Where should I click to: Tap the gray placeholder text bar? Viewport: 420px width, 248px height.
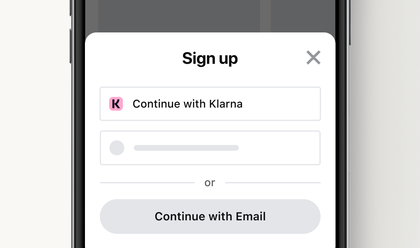coord(186,148)
